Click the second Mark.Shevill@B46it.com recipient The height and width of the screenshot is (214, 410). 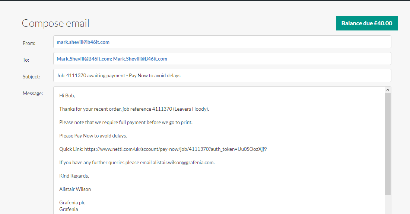pyautogui.click(x=140, y=59)
